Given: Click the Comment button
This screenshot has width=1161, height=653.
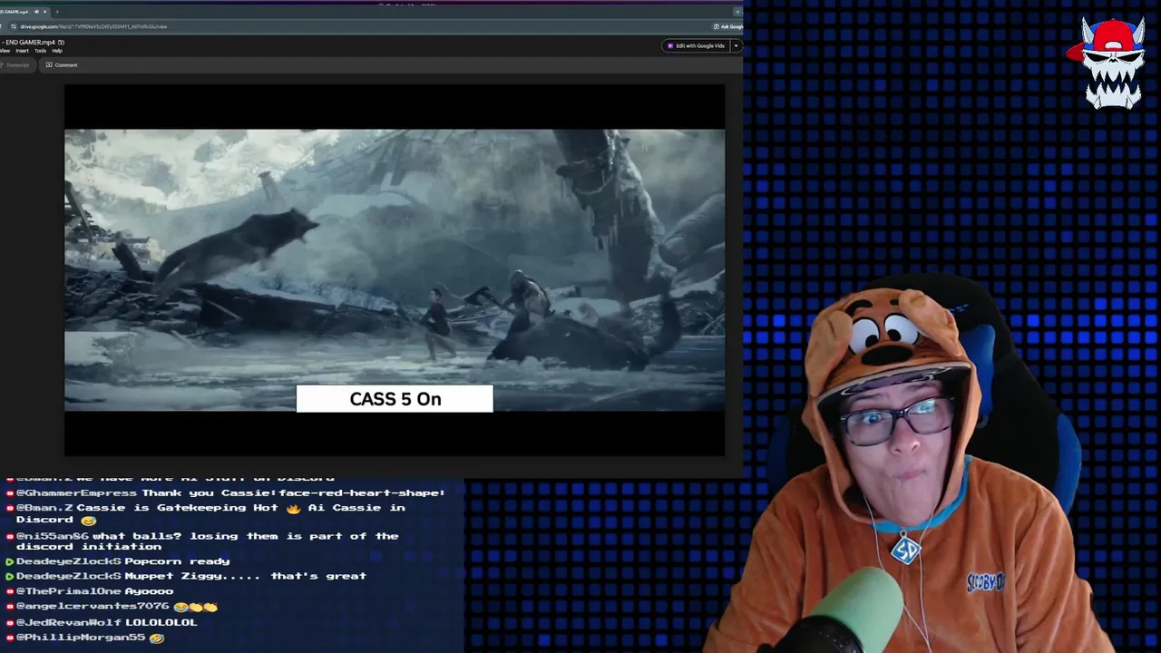Looking at the screenshot, I should coord(62,65).
